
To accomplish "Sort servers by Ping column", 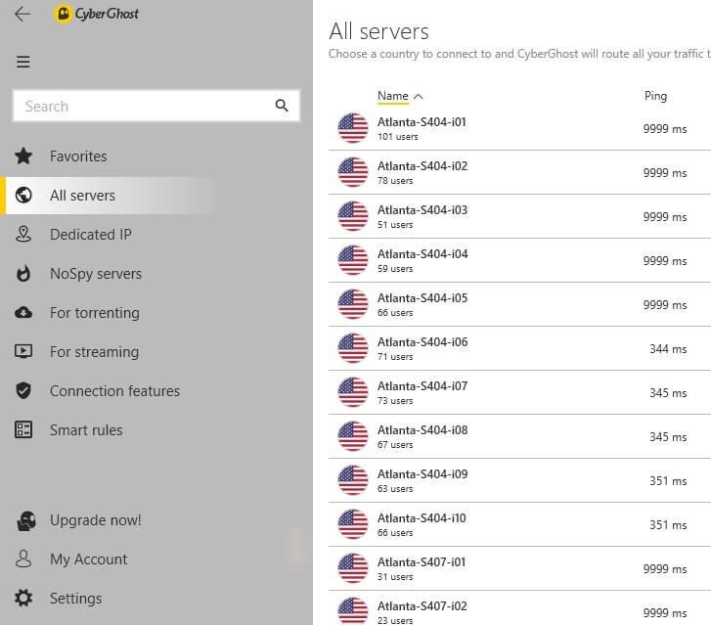I will click(x=655, y=96).
